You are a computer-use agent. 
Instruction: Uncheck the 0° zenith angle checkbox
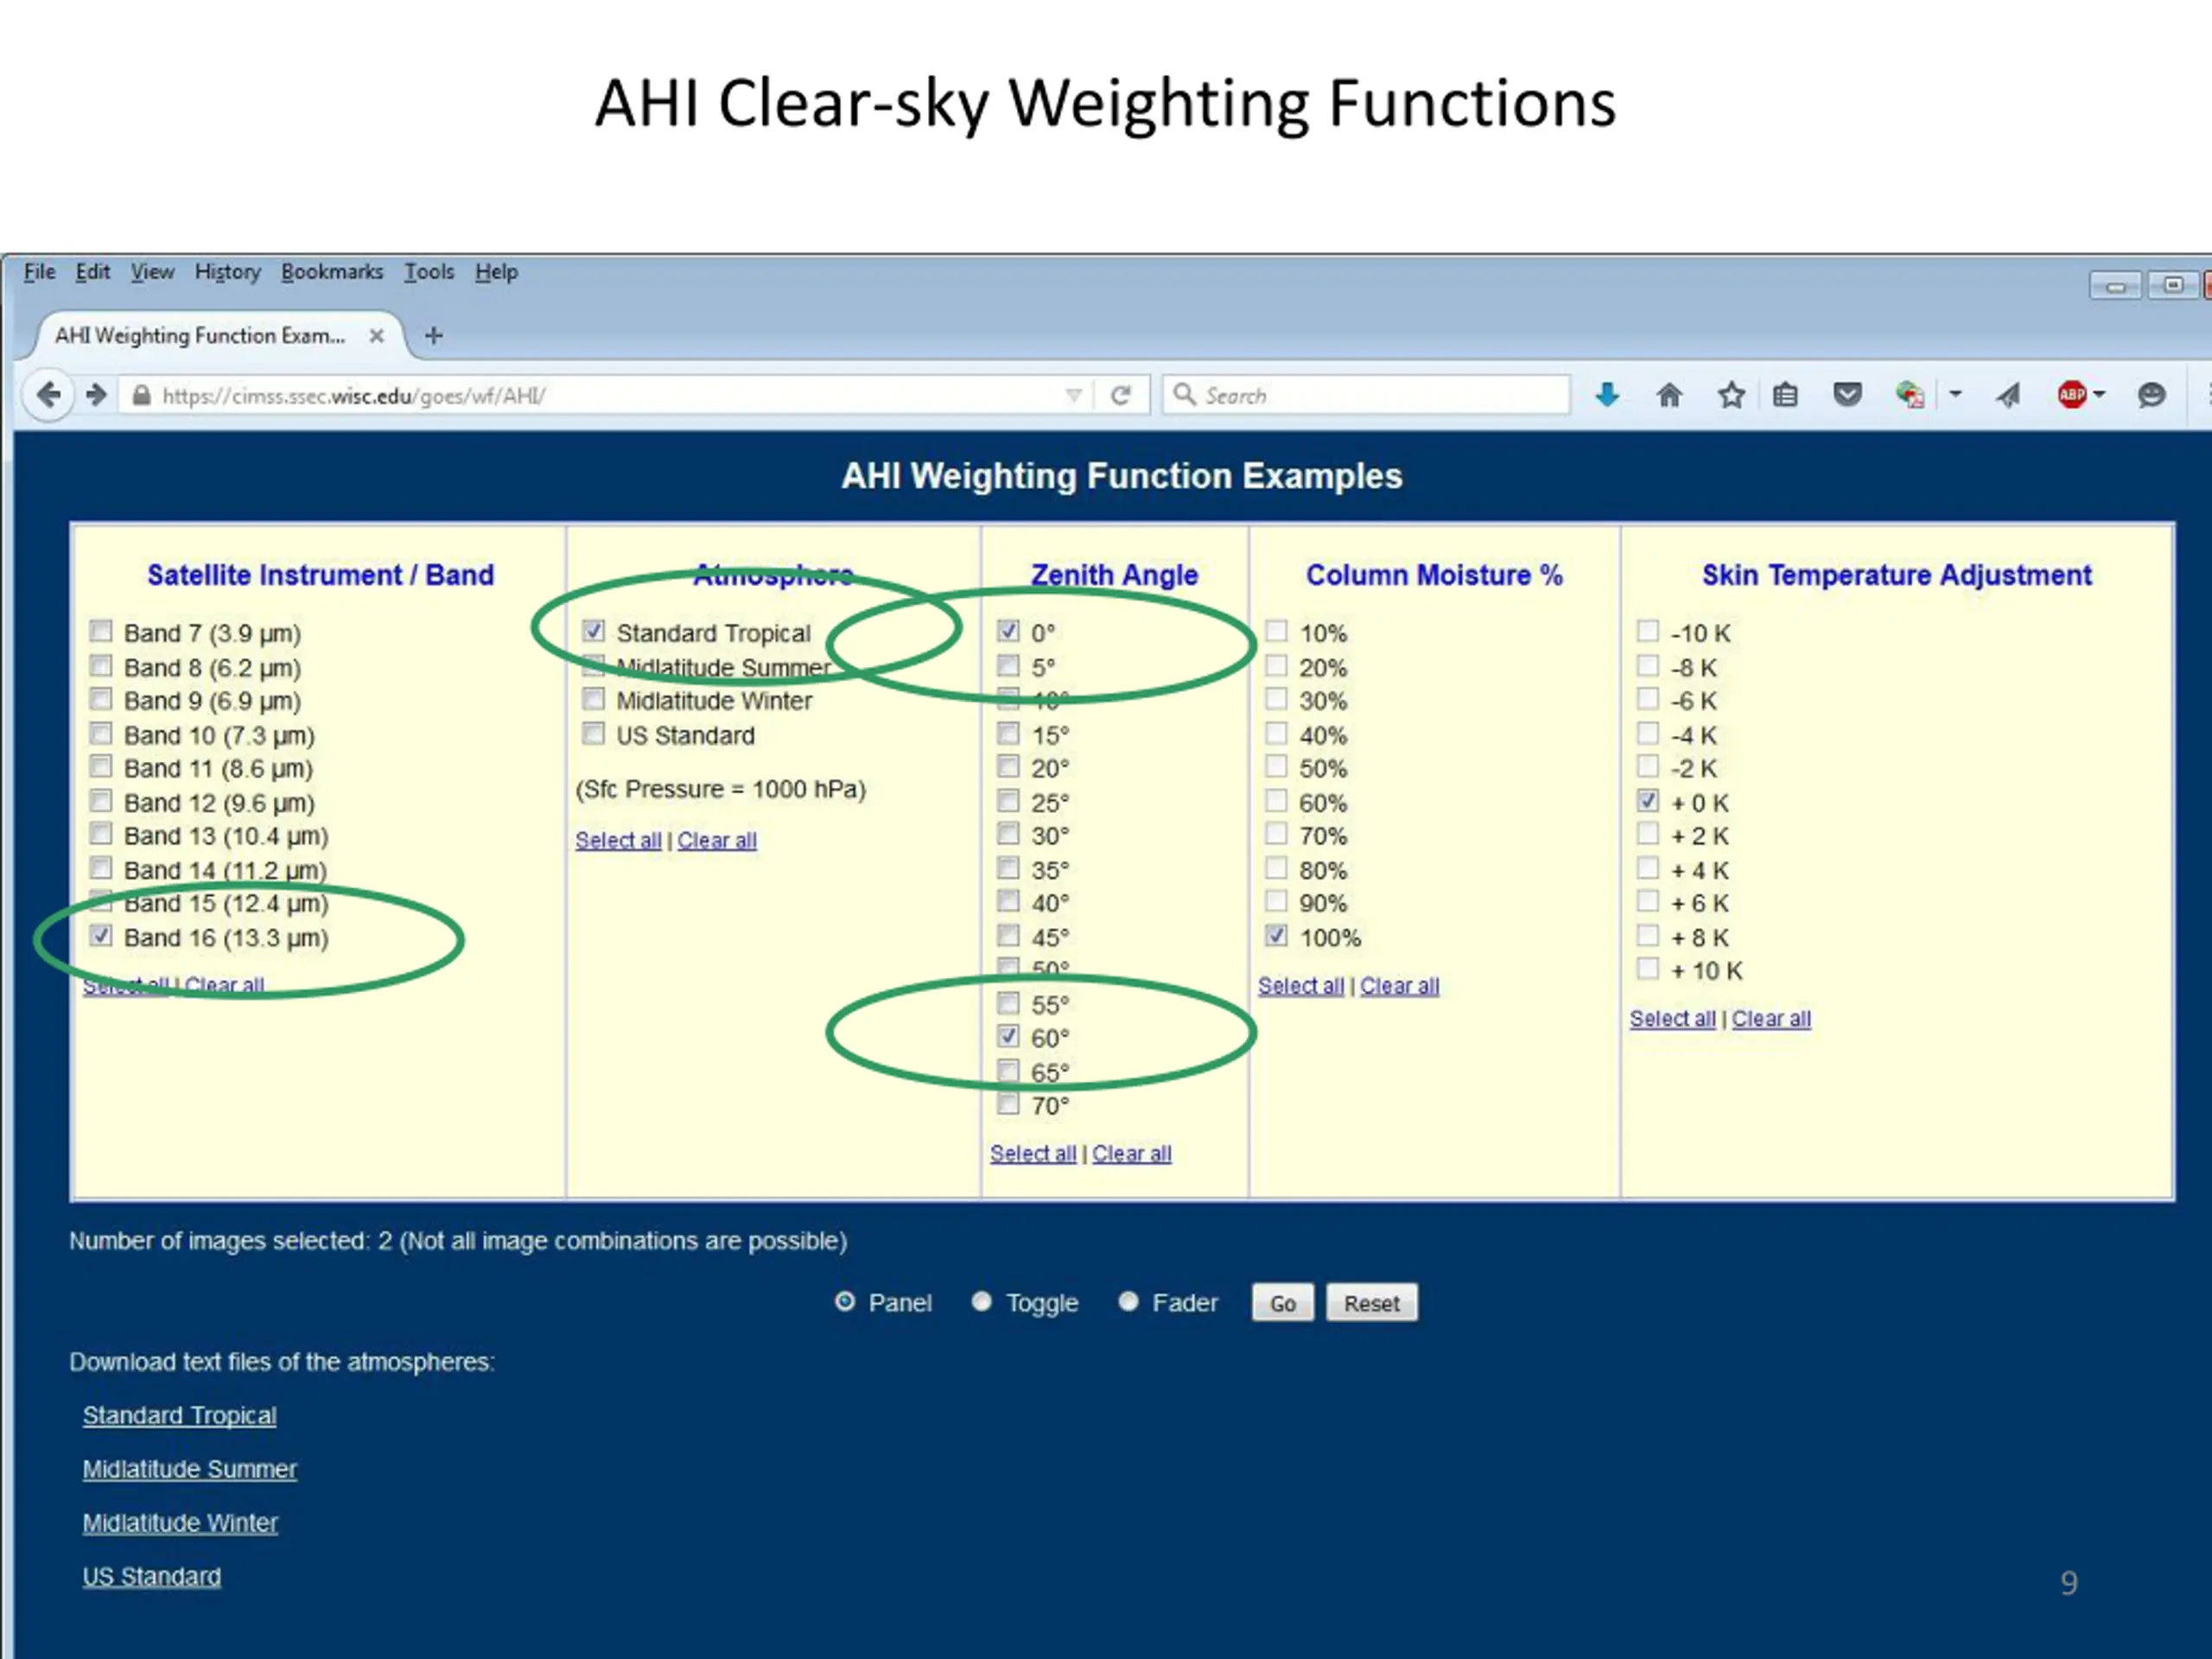point(1008,631)
